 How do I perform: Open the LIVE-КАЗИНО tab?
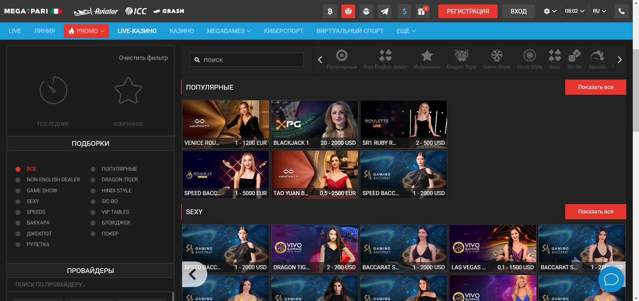(137, 31)
